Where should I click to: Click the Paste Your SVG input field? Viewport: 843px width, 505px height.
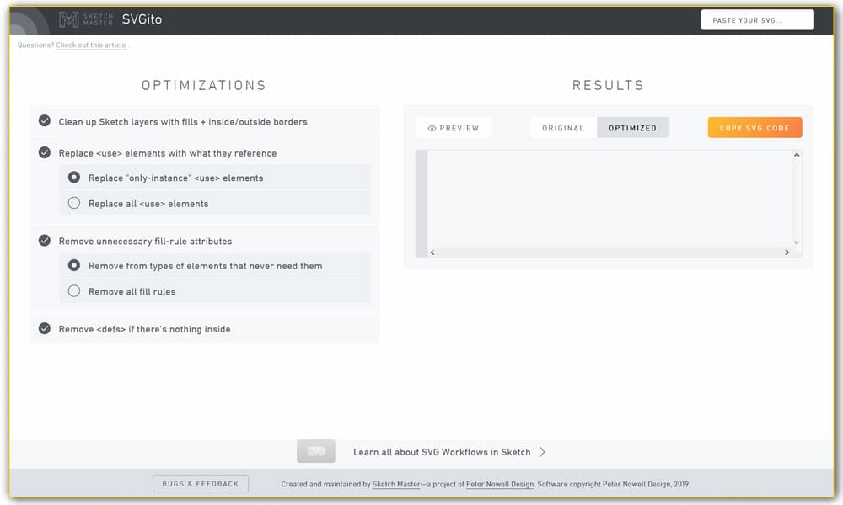point(757,20)
